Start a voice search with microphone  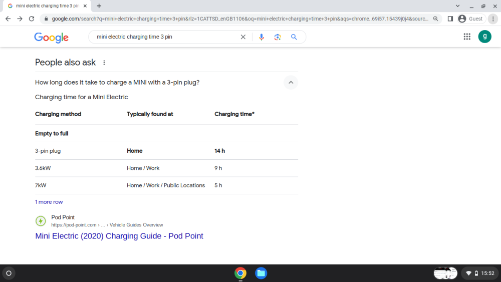[x=262, y=37]
